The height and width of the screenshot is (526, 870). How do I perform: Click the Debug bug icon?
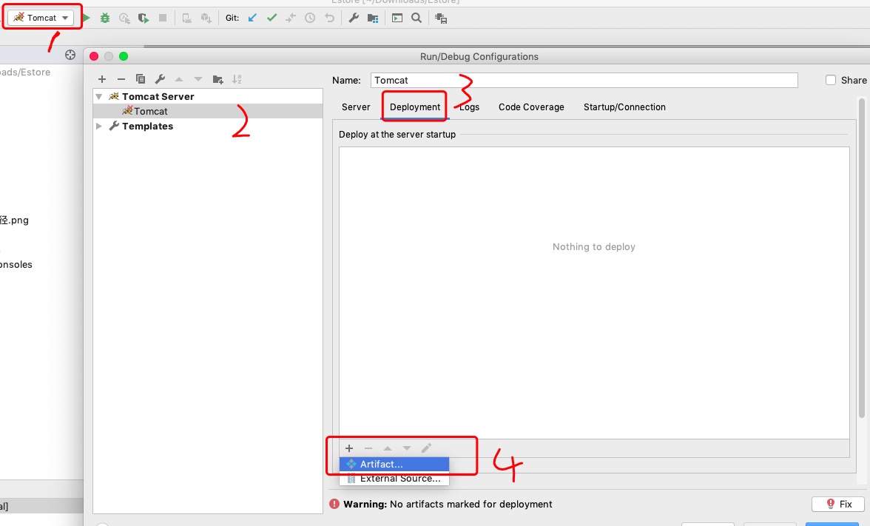[105, 18]
